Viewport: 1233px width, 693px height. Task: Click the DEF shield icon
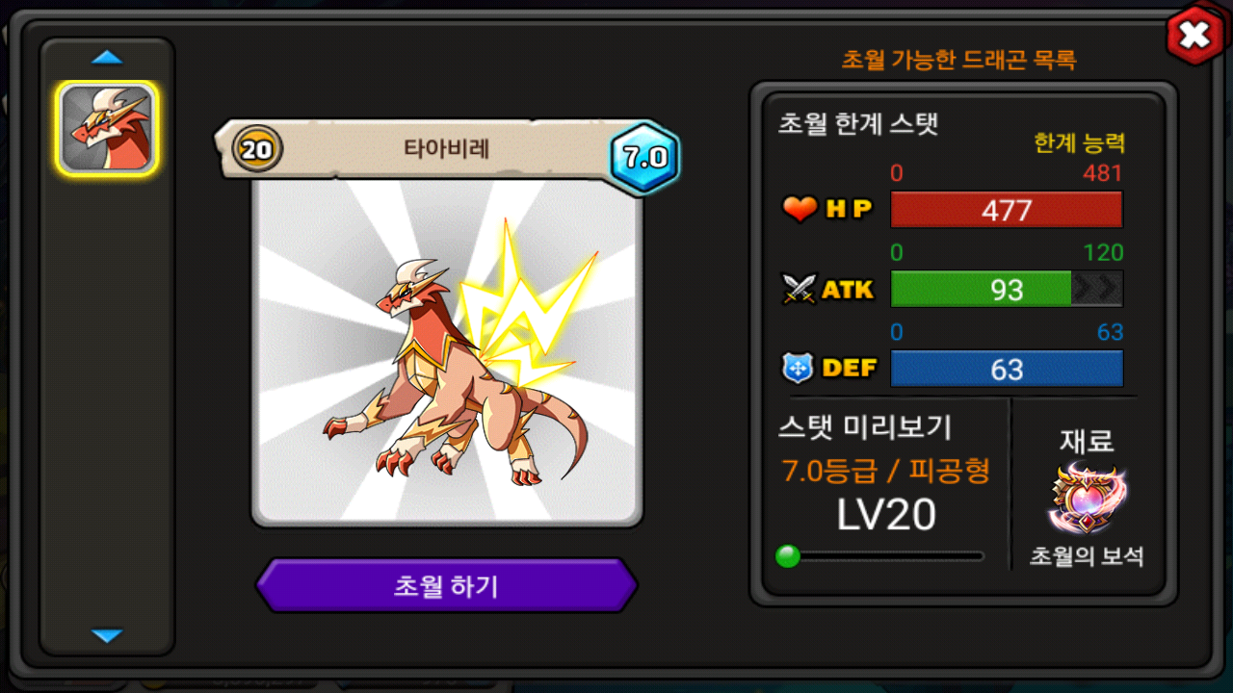[x=800, y=368]
